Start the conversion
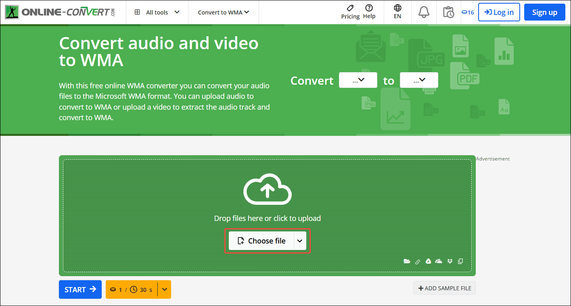571x306 pixels. coord(80,289)
